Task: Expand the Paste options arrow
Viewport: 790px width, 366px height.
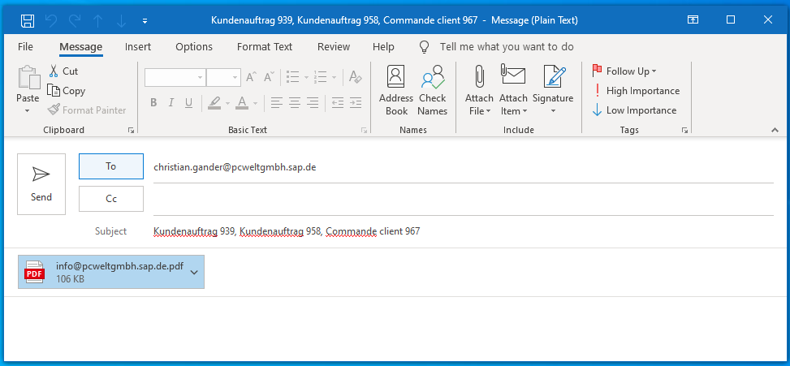Action: click(28, 110)
